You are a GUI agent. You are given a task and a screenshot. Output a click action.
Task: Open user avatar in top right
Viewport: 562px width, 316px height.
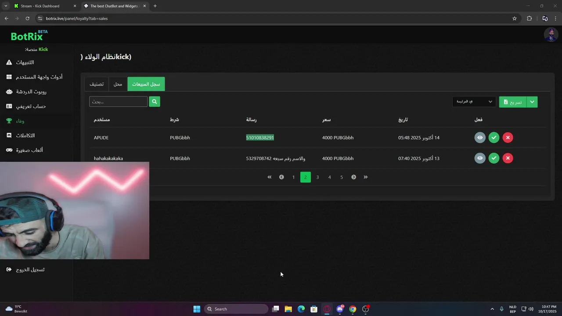[x=551, y=35]
